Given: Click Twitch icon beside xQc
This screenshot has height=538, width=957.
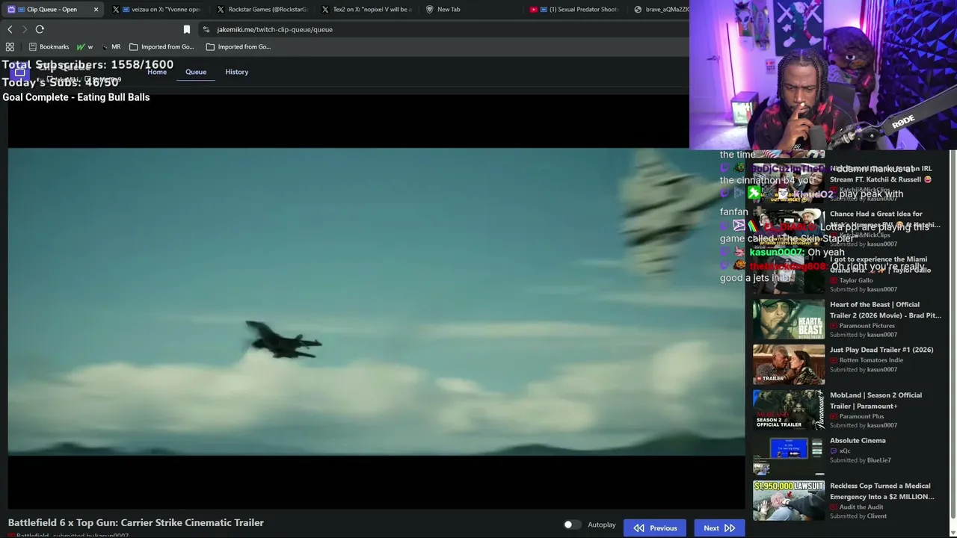Looking at the screenshot, I should 834,451.
